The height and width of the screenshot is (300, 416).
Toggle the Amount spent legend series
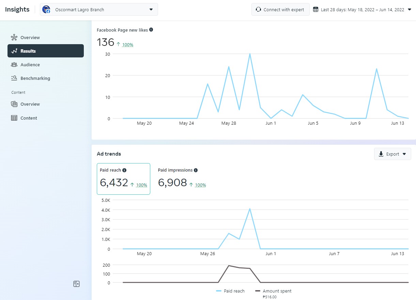pyautogui.click(x=273, y=291)
